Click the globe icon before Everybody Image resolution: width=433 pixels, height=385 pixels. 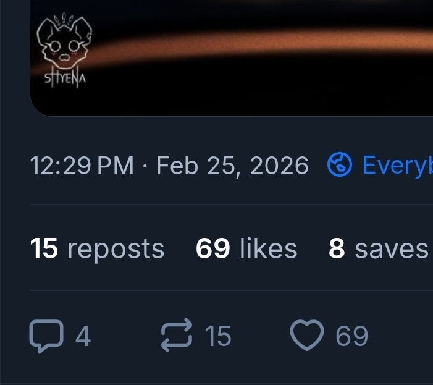coord(339,166)
